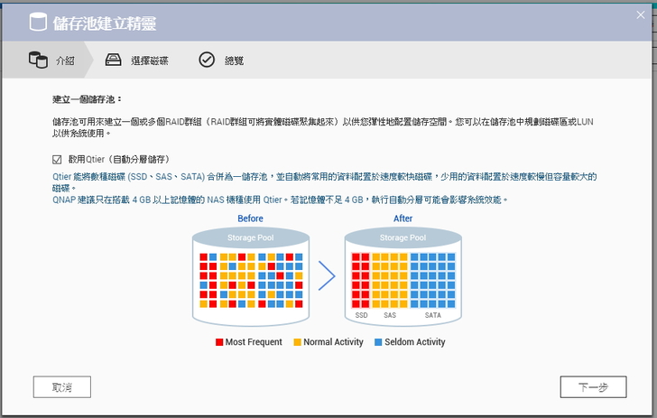Click the 啟用Qtier（自動分層儲存） label
Viewport: 657px width, 418px height.
click(x=119, y=159)
